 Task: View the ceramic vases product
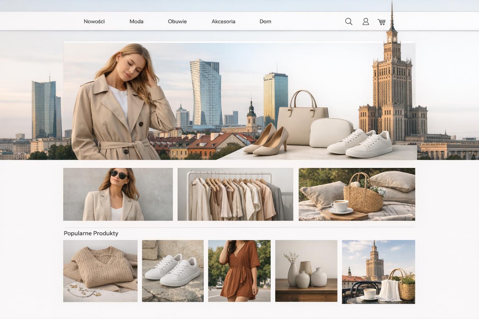(306, 271)
